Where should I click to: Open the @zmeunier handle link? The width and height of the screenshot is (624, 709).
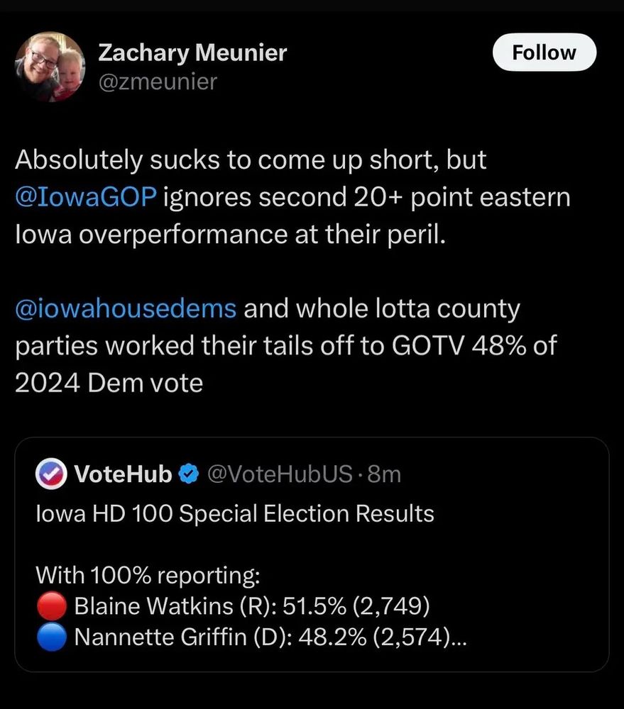click(158, 82)
